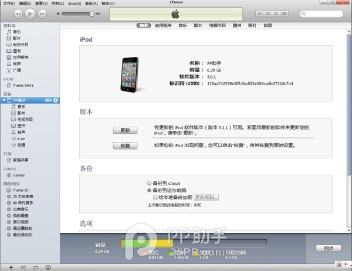Click the high volume speaker icon

coord(97,13)
